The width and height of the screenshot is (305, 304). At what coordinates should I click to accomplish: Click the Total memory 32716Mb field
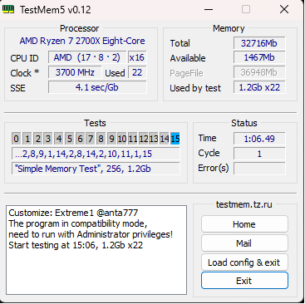click(x=259, y=43)
